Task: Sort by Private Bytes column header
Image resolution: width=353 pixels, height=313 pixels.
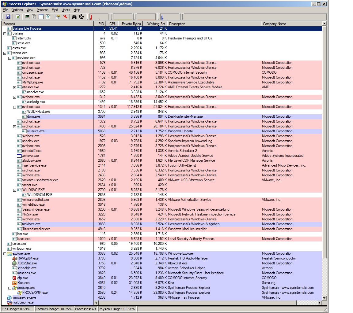Action: click(131, 24)
